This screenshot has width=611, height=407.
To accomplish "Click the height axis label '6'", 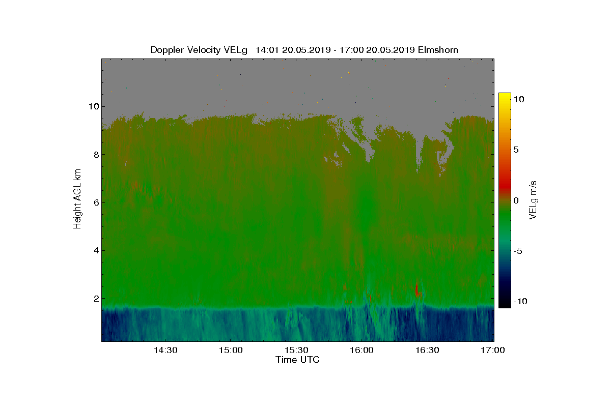I will pos(96,202).
